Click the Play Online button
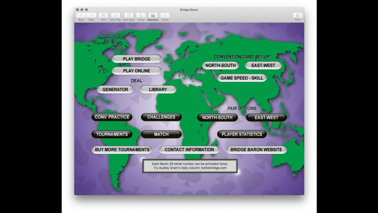This screenshot has width=378, height=213. pos(136,71)
